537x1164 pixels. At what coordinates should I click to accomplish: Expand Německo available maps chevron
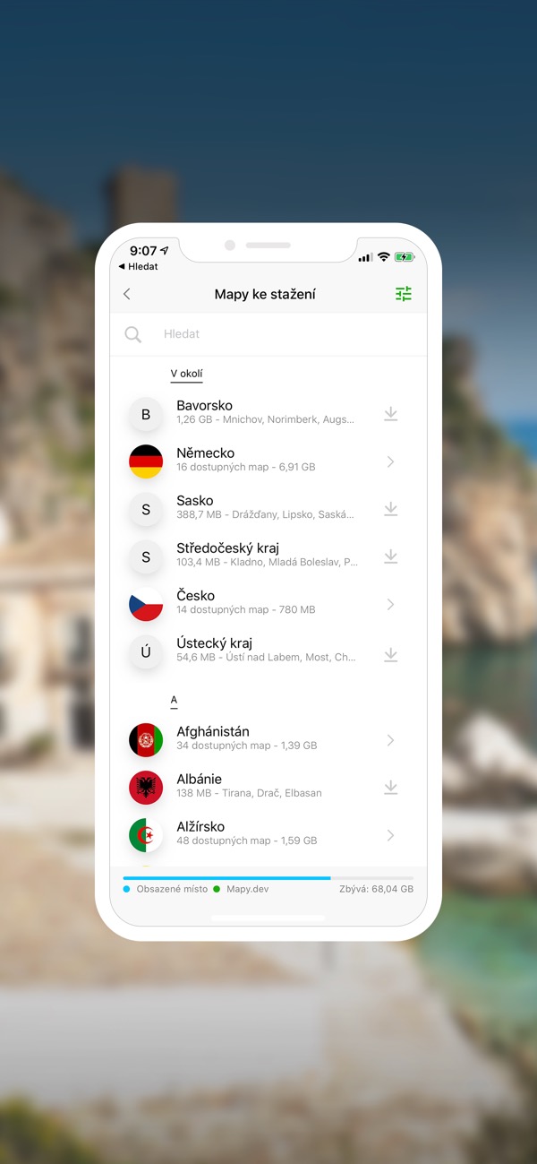click(390, 461)
